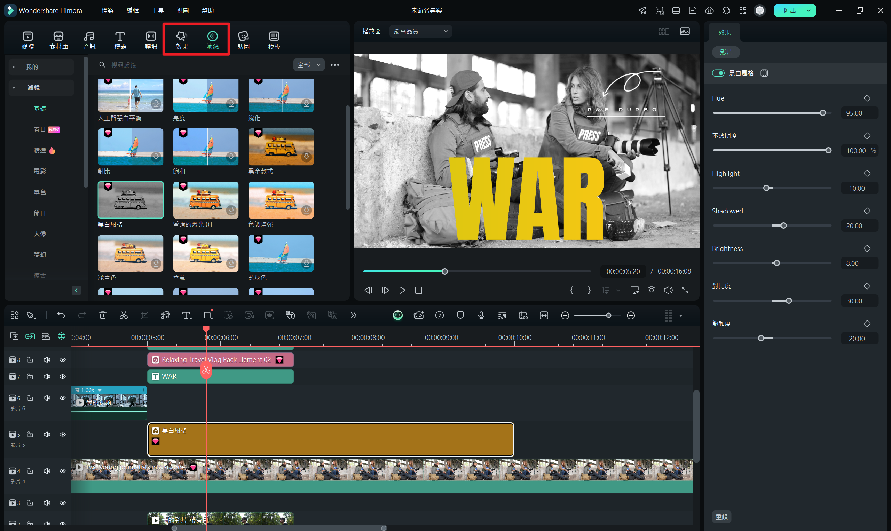Hide track 6 with the eye icon

point(63,398)
